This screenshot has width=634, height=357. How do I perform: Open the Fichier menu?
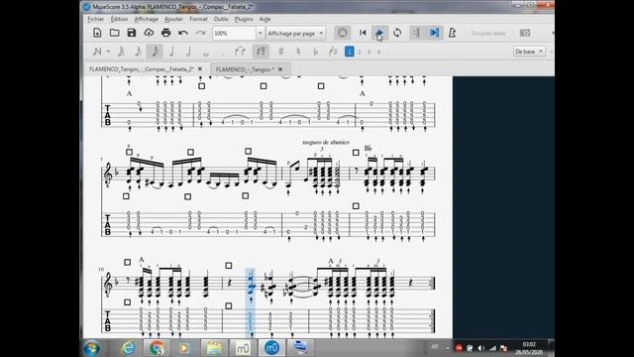click(96, 19)
